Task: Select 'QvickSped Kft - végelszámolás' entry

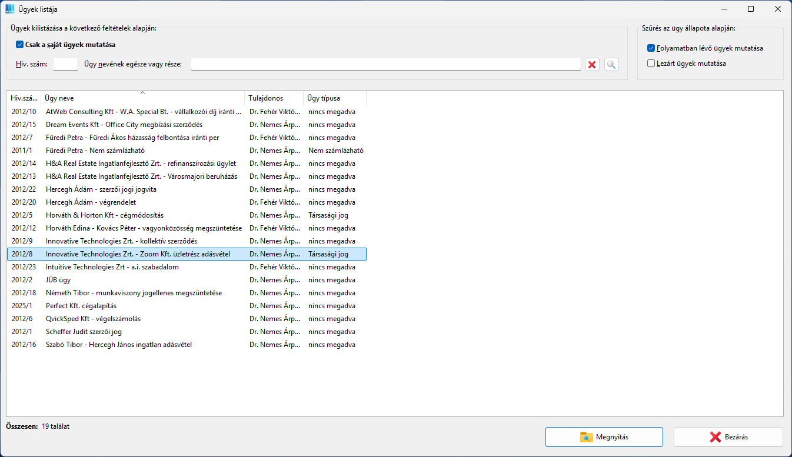Action: tap(93, 319)
